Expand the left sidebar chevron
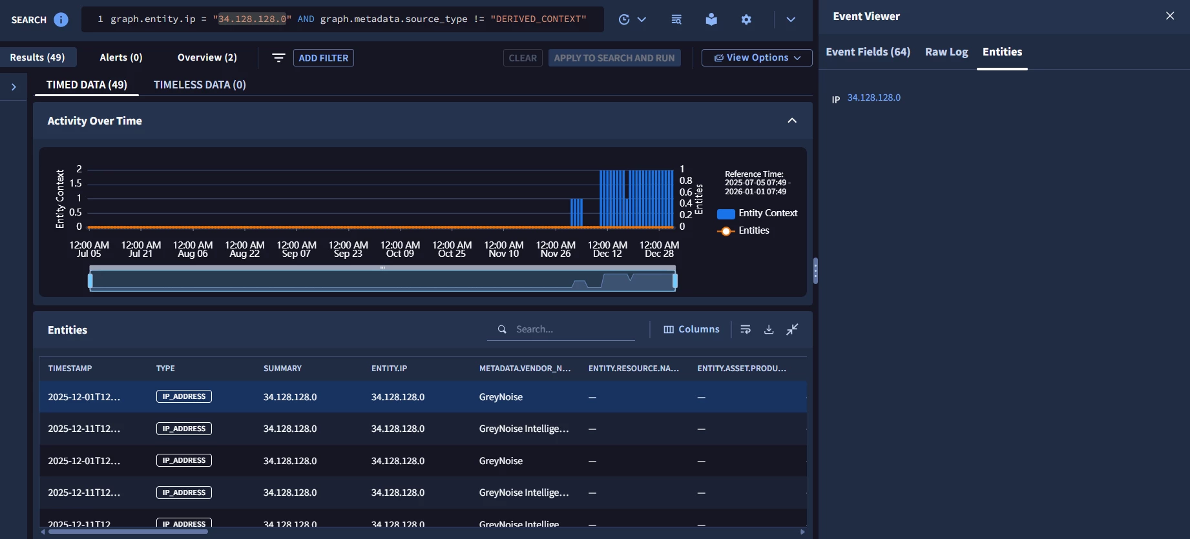Image resolution: width=1190 pixels, height=539 pixels. (14, 86)
